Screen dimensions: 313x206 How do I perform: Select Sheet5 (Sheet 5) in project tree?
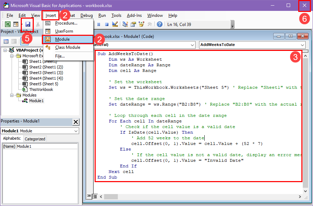44,84
